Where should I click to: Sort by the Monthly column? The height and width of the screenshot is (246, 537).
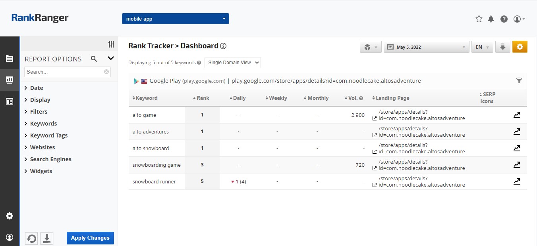[316, 98]
